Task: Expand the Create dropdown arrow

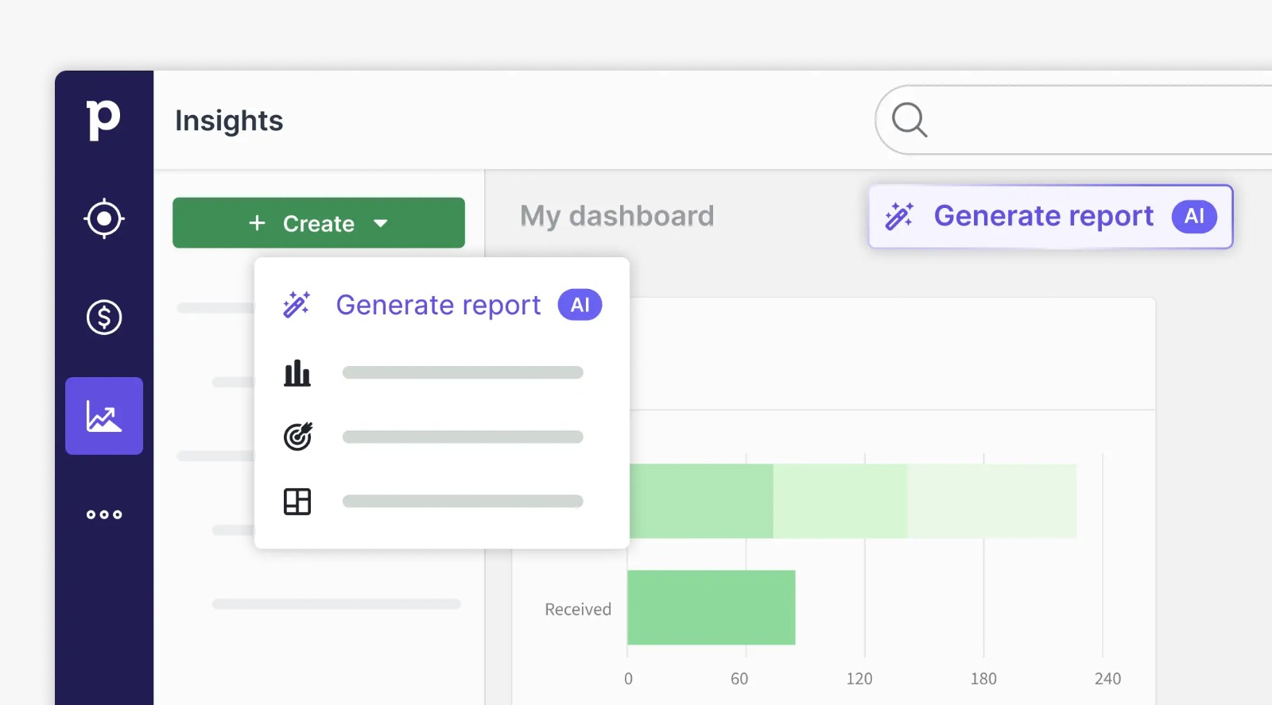Action: (x=381, y=224)
